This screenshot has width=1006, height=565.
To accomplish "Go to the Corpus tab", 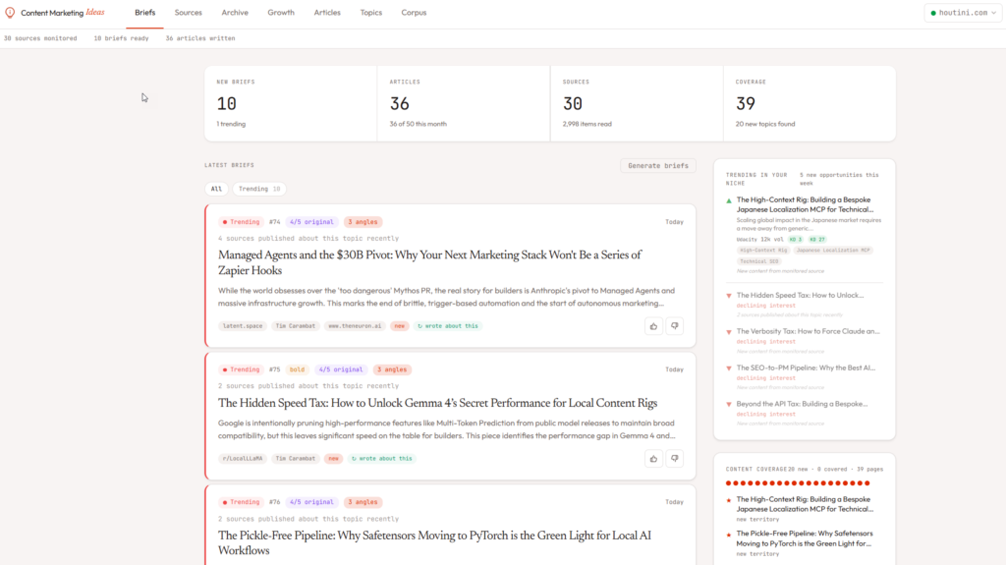I will pos(414,13).
